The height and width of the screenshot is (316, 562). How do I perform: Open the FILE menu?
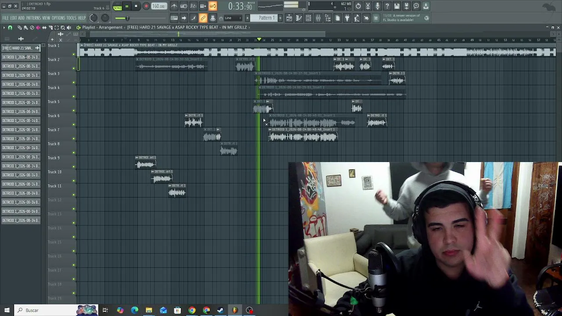click(5, 18)
